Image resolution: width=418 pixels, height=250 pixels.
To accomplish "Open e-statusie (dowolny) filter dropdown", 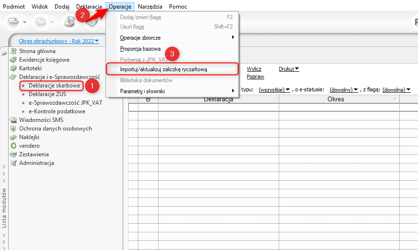I will tap(344, 90).
